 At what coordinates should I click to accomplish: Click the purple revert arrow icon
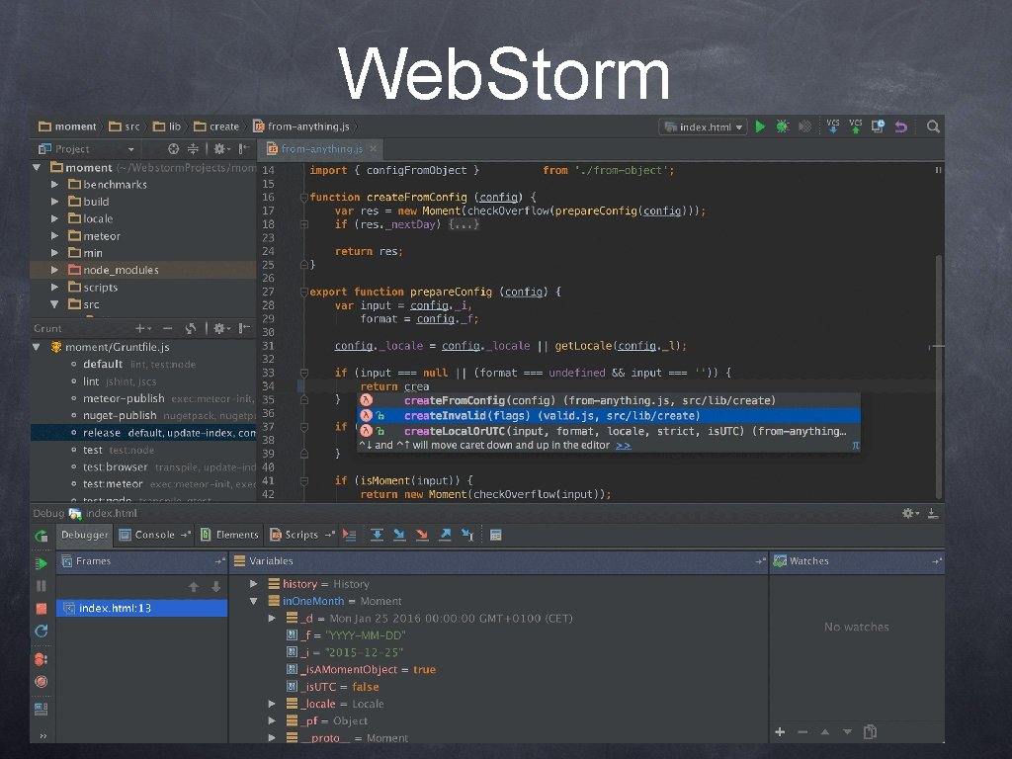point(901,126)
